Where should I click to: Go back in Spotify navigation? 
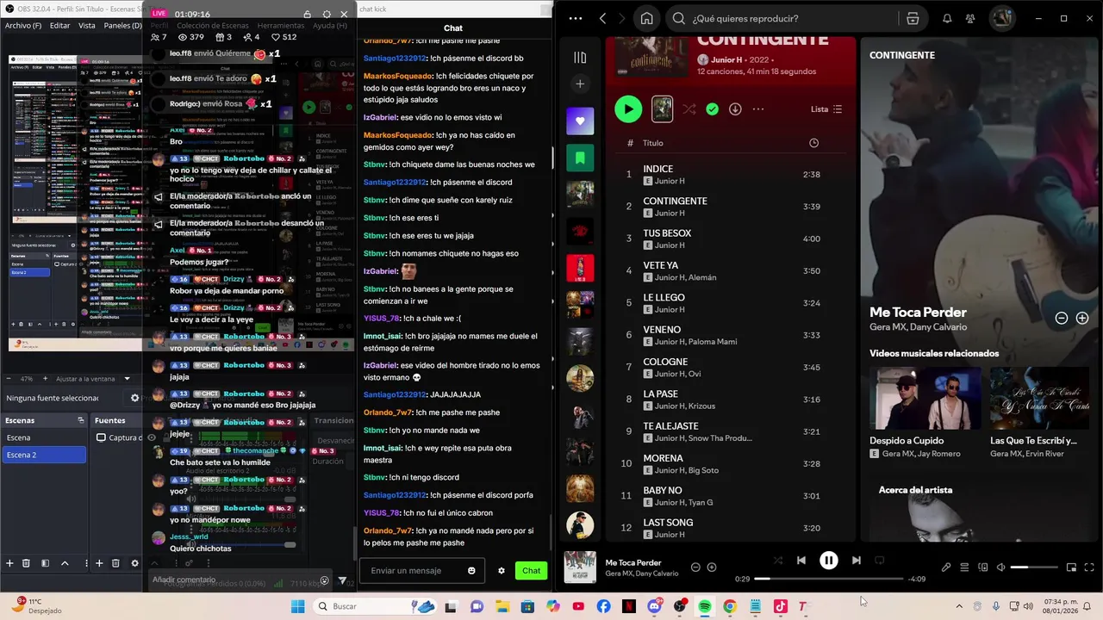[x=602, y=18]
